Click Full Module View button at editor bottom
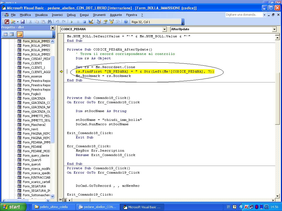282x211 pixels. pyautogui.click(x=65, y=200)
